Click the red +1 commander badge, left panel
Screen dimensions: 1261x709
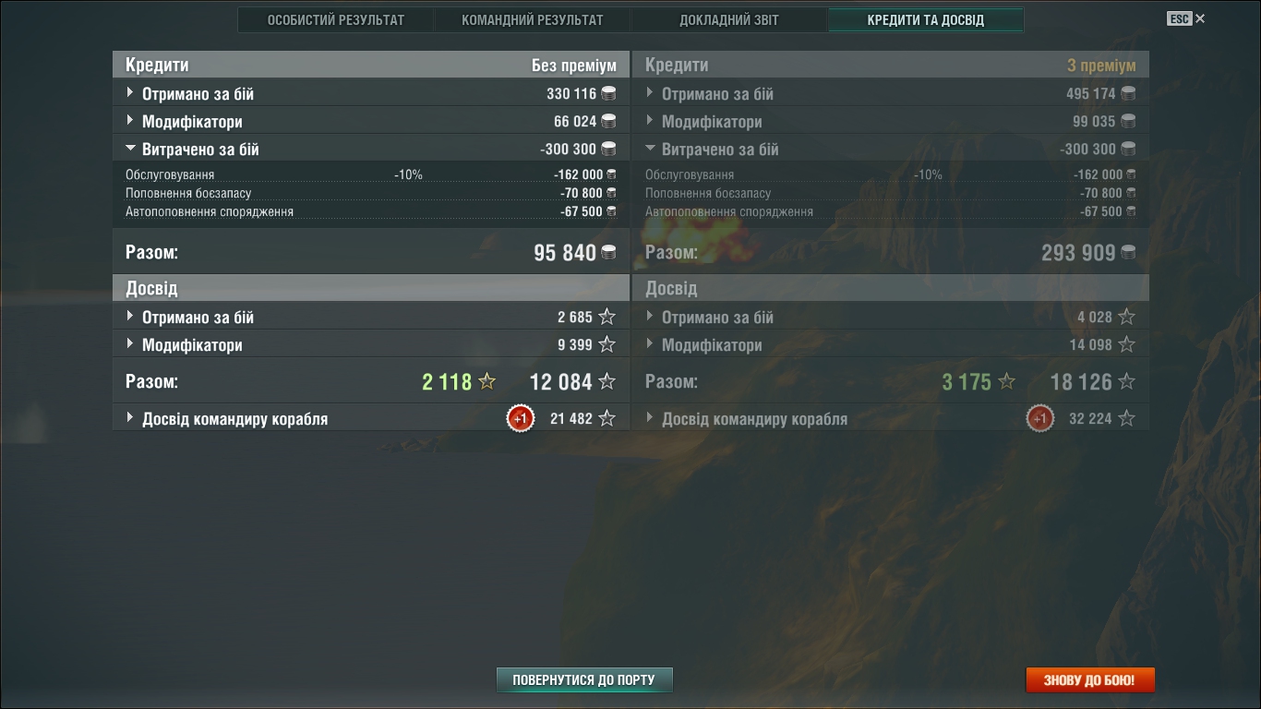pyautogui.click(x=521, y=418)
